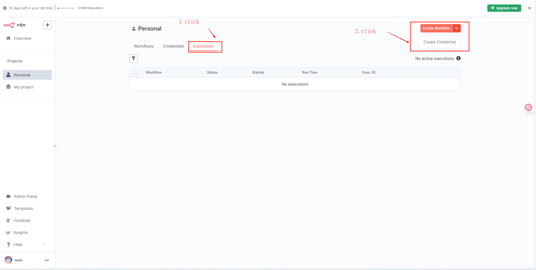Image resolution: width=536 pixels, height=270 pixels.
Task: Select the Templates icon in the sidebar
Action: click(x=8, y=208)
